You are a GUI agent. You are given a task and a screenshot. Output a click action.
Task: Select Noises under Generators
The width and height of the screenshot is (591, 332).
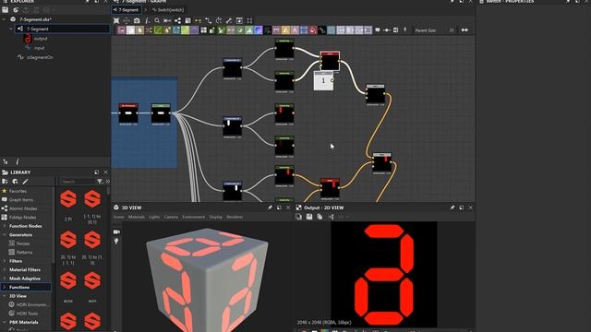23,243
